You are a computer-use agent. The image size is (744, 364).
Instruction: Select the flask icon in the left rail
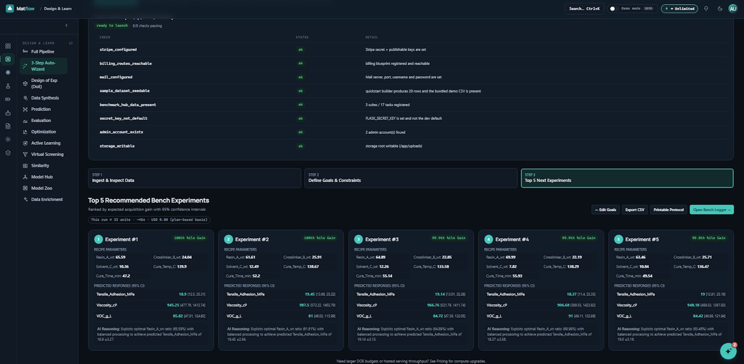pyautogui.click(x=8, y=86)
